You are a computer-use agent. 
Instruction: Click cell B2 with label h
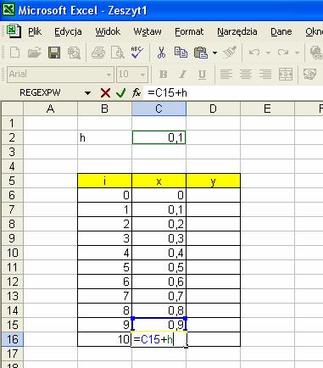(104, 137)
